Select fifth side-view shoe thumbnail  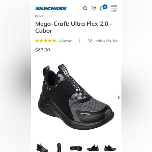click(110, 148)
